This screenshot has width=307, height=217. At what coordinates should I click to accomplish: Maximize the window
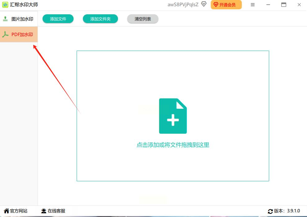(284, 5)
